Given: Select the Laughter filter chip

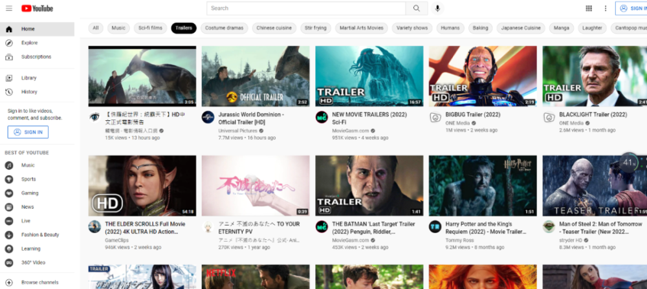Looking at the screenshot, I should 592,28.
